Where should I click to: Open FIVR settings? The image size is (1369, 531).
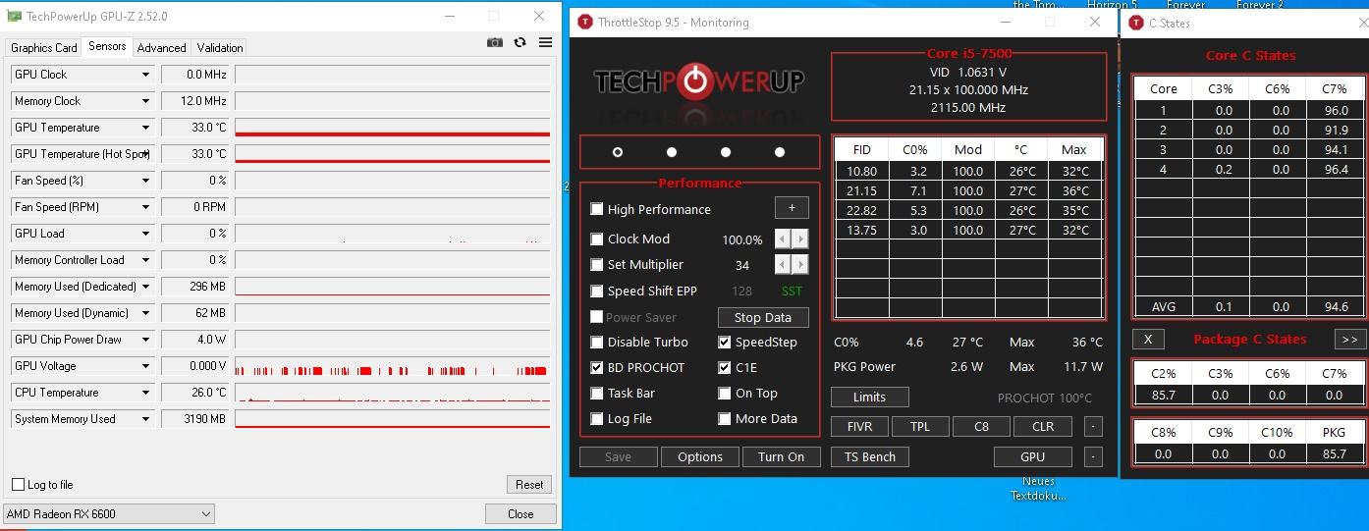point(859,426)
